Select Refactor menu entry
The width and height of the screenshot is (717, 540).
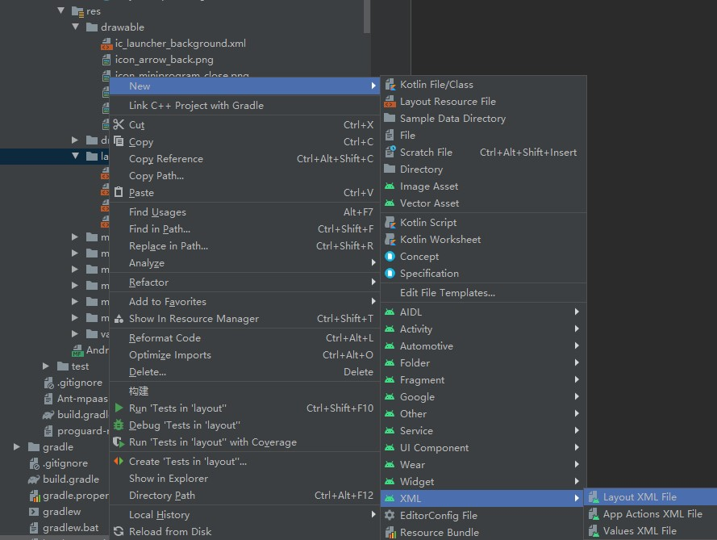pos(244,283)
